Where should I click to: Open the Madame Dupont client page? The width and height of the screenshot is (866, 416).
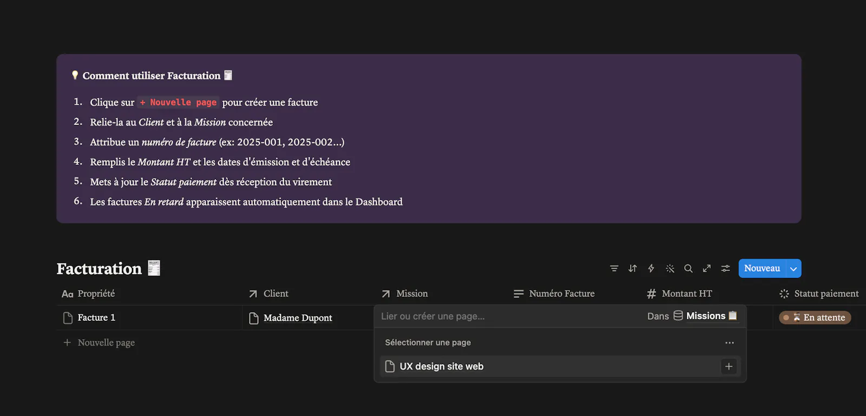coord(298,318)
